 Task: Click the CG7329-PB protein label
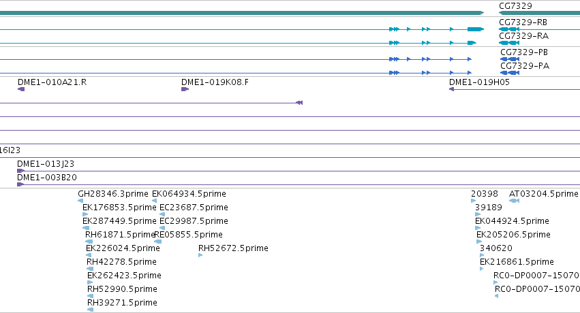[524, 52]
